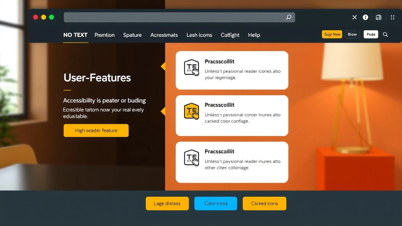
Task: Switch to the Spature tab
Action: (x=132, y=35)
